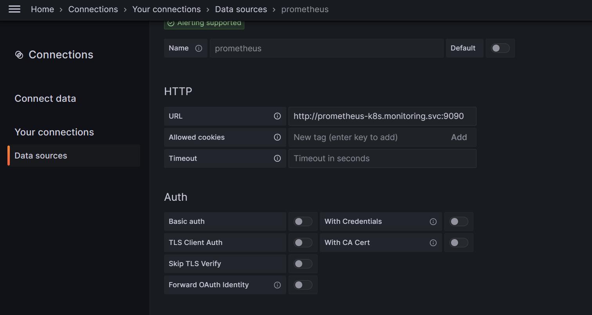Go to Home breadcrumb link
This screenshot has height=315, width=592.
click(42, 9)
